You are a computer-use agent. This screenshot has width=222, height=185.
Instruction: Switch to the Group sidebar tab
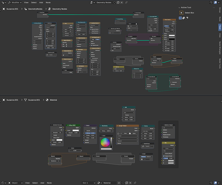pos(220,10)
